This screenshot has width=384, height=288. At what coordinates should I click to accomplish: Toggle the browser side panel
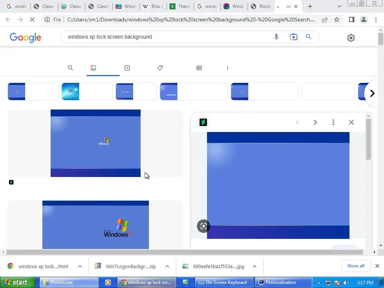(352, 19)
